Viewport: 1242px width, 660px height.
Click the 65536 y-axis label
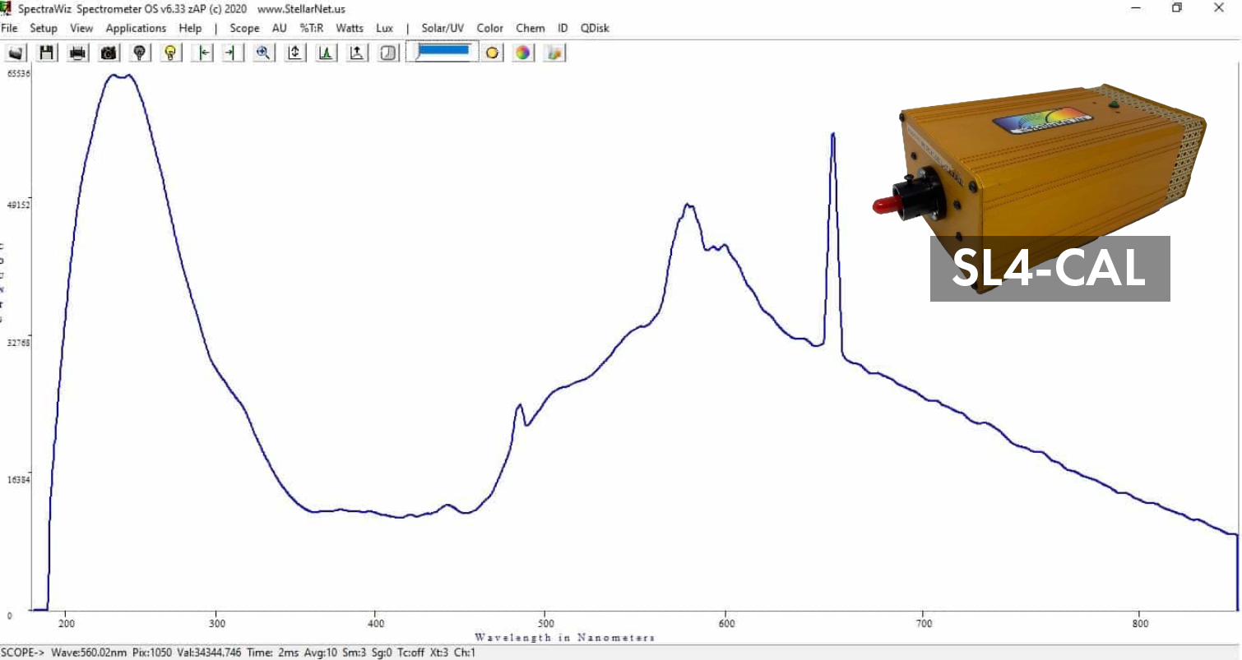coord(19,73)
